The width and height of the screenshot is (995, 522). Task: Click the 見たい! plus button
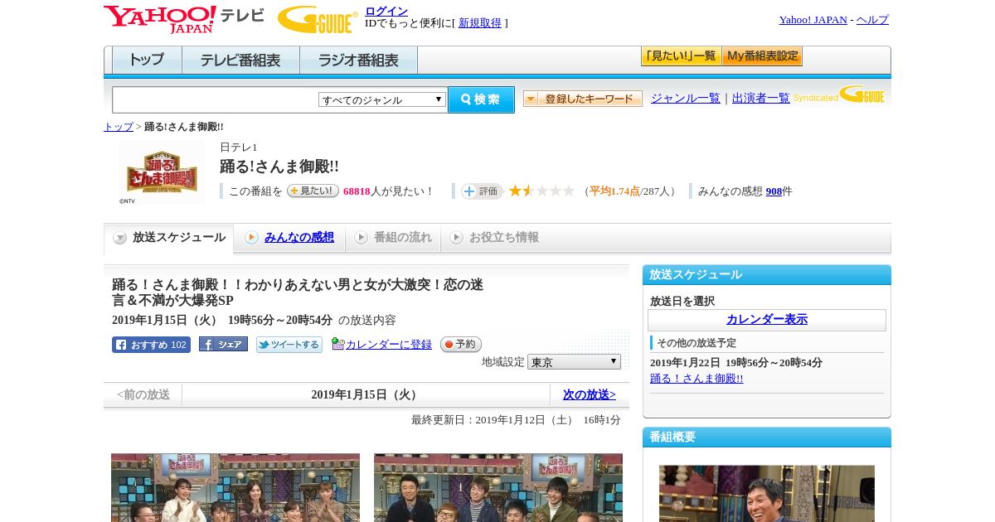(x=313, y=191)
